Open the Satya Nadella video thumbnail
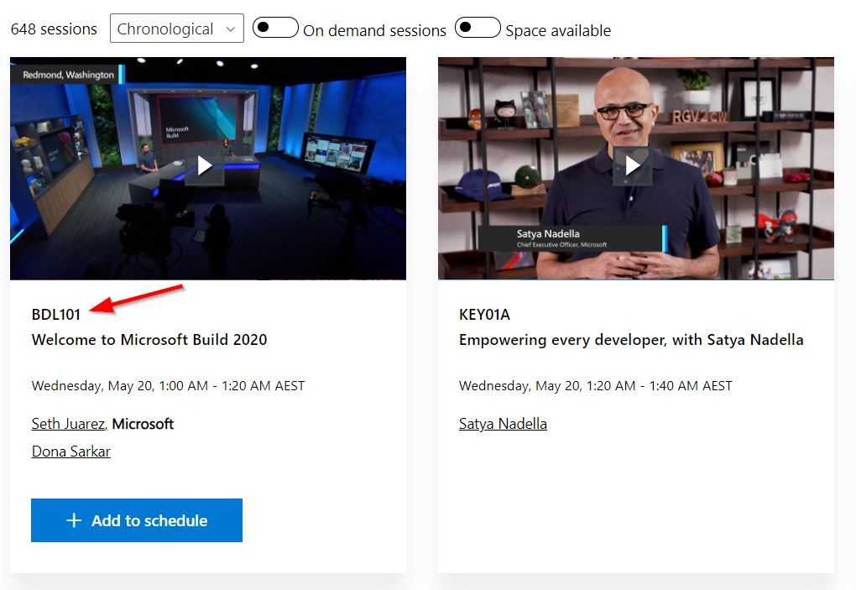Viewport: 856px width, 590px height. click(x=636, y=169)
